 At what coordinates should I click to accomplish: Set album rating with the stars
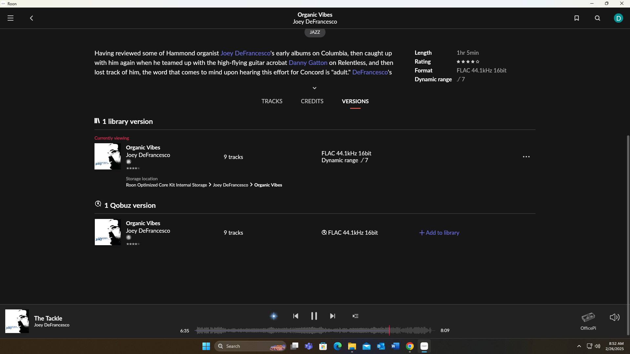[468, 62]
